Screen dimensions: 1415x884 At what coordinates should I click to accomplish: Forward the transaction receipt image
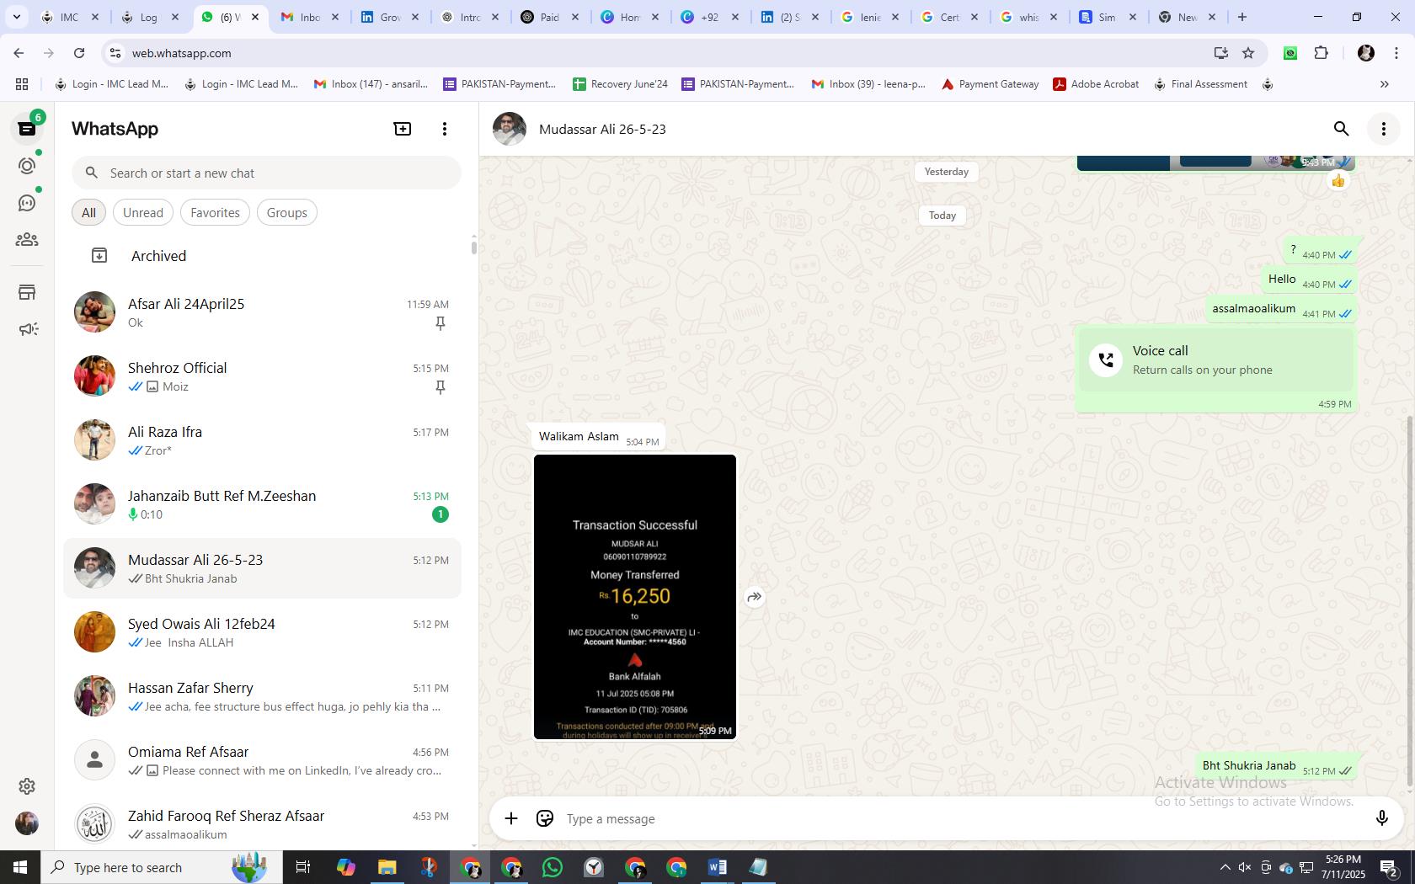pyautogui.click(x=755, y=597)
